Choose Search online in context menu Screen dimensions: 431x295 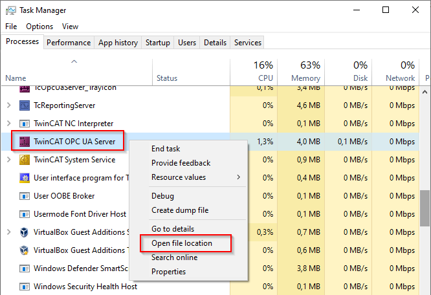click(174, 257)
